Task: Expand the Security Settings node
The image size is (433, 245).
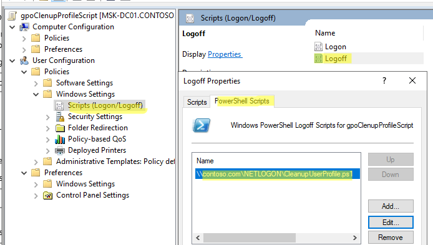Action: (x=48, y=117)
